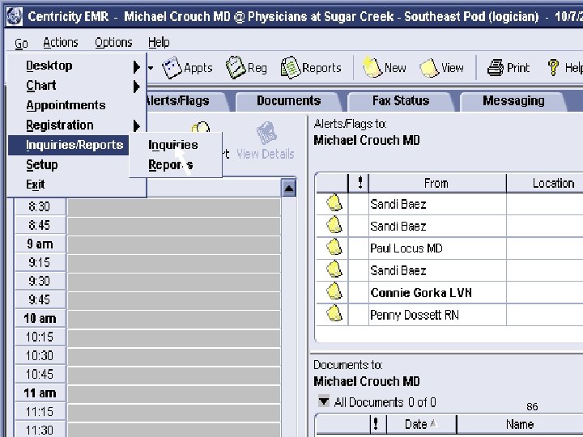Click flag icon in Connie Gorka LVN row
Viewport: 583px width, 437px height.
pyautogui.click(x=334, y=292)
